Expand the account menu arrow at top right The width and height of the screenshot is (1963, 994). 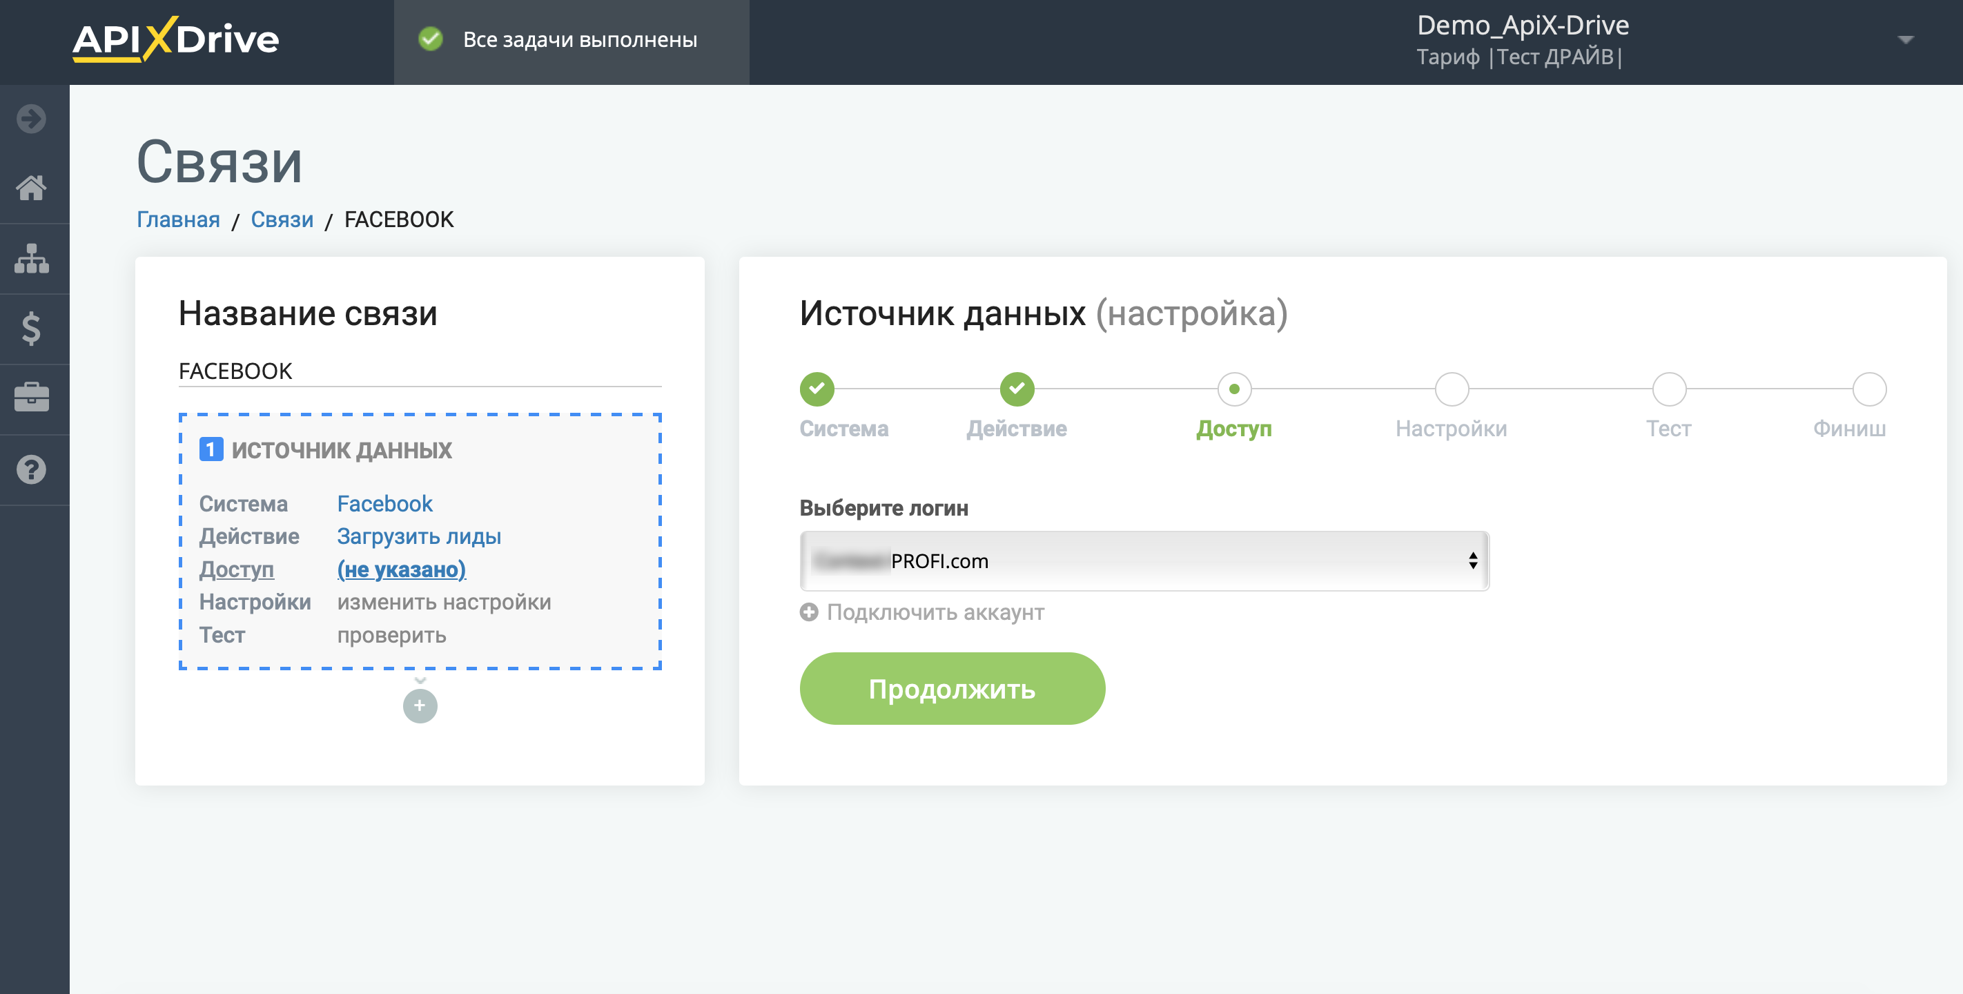[x=1905, y=39]
